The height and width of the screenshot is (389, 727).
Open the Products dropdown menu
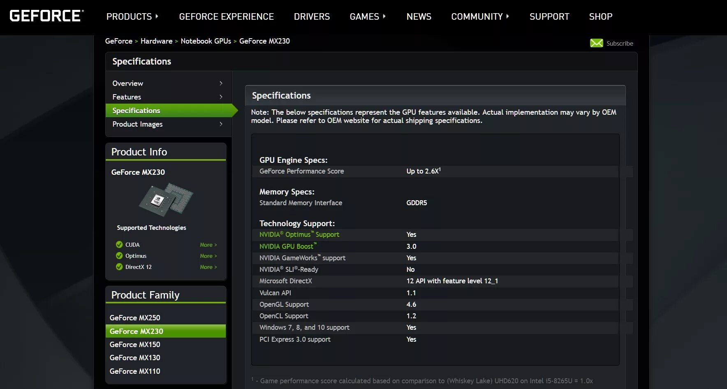(132, 16)
